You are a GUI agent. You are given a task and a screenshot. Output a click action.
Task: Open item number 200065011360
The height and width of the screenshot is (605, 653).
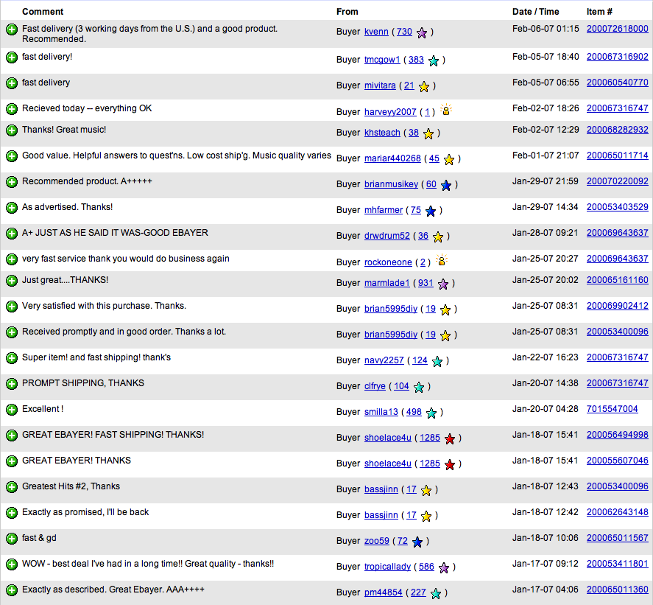point(618,590)
